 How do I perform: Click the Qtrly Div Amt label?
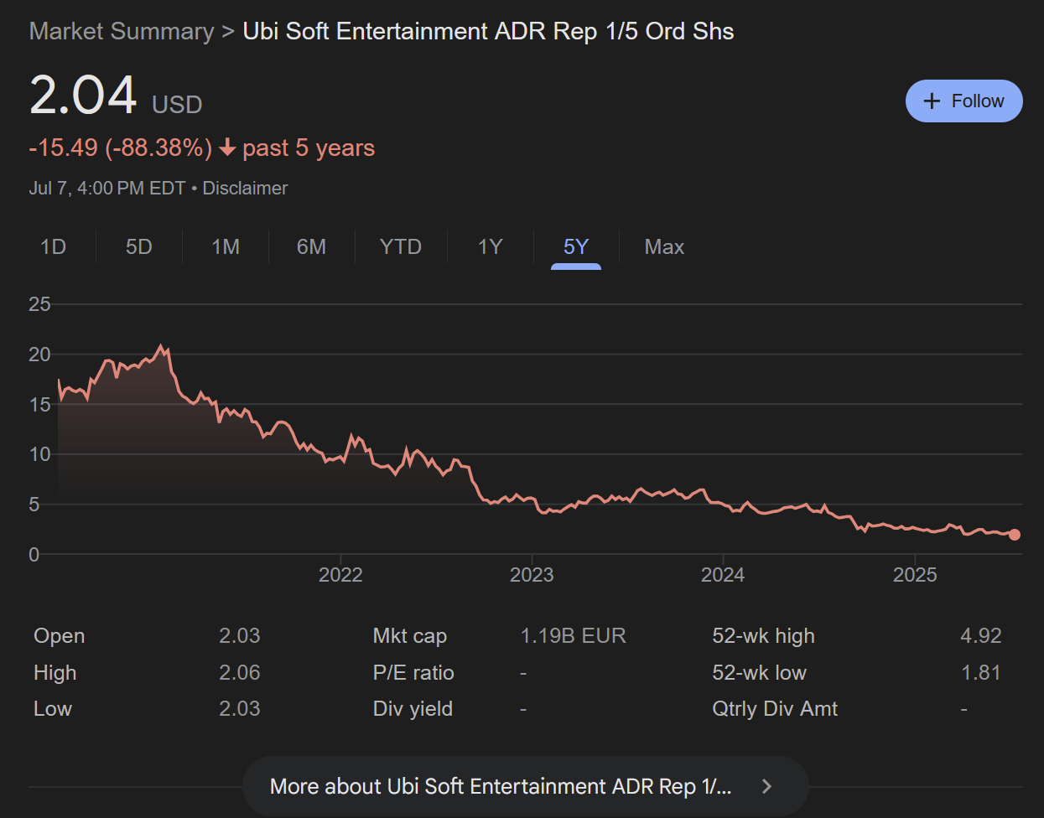[775, 709]
